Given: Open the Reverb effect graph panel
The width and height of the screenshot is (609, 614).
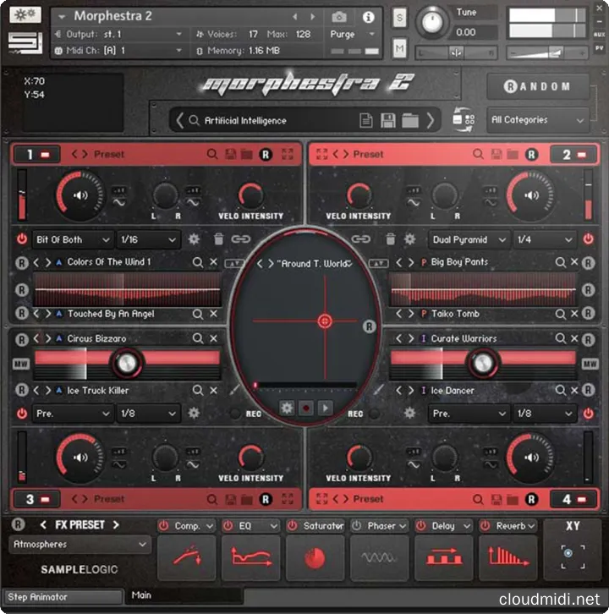Looking at the screenshot, I should (x=507, y=558).
